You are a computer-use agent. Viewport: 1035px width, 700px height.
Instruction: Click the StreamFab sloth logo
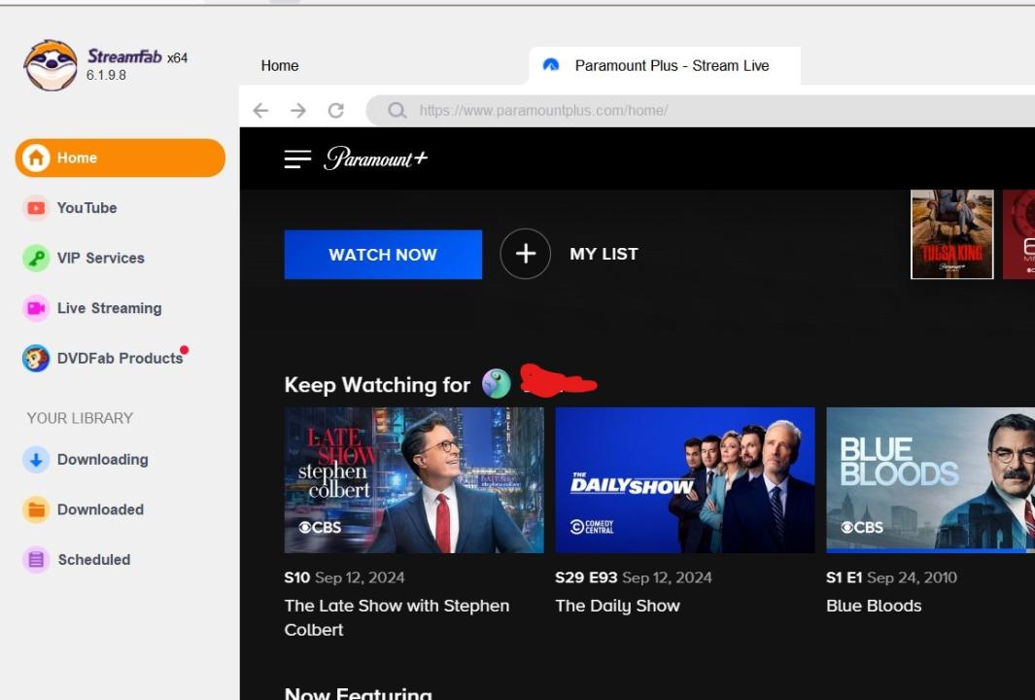click(x=51, y=65)
